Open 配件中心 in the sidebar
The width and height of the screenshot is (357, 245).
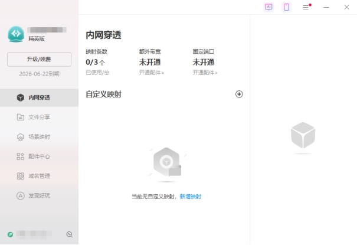[39, 156]
